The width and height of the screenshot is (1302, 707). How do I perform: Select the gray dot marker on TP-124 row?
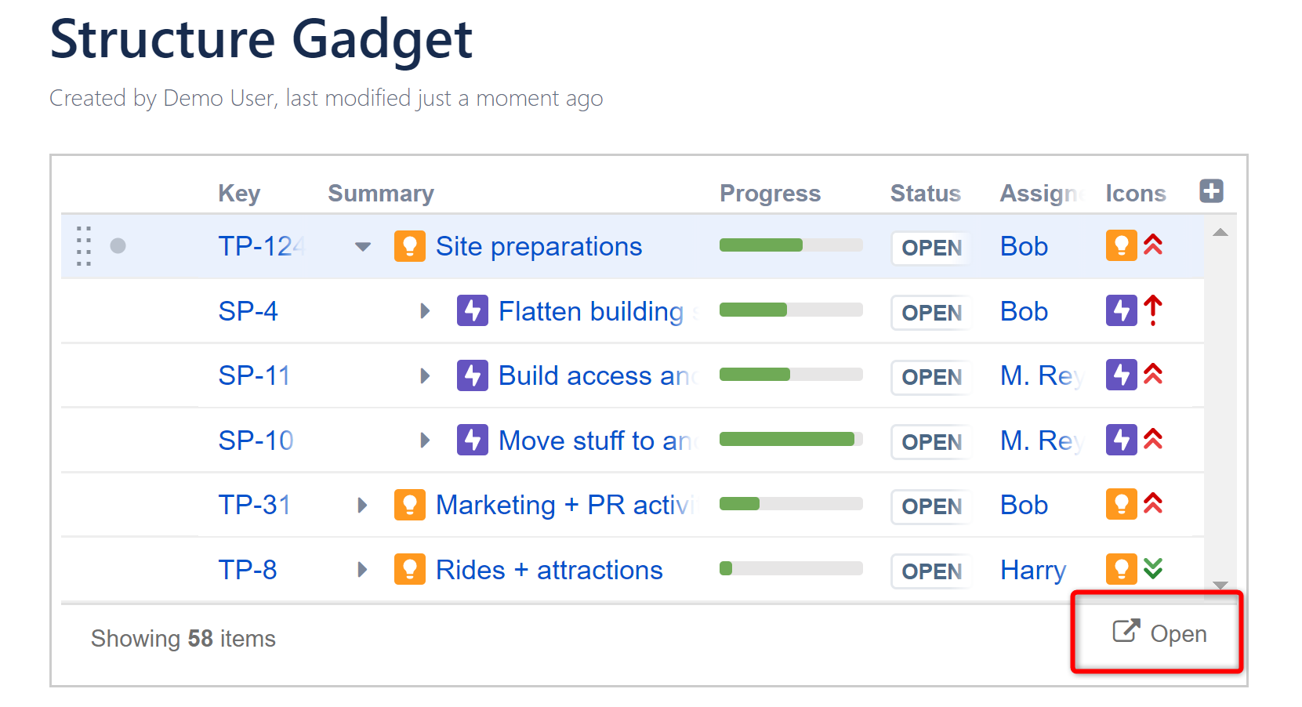118,246
